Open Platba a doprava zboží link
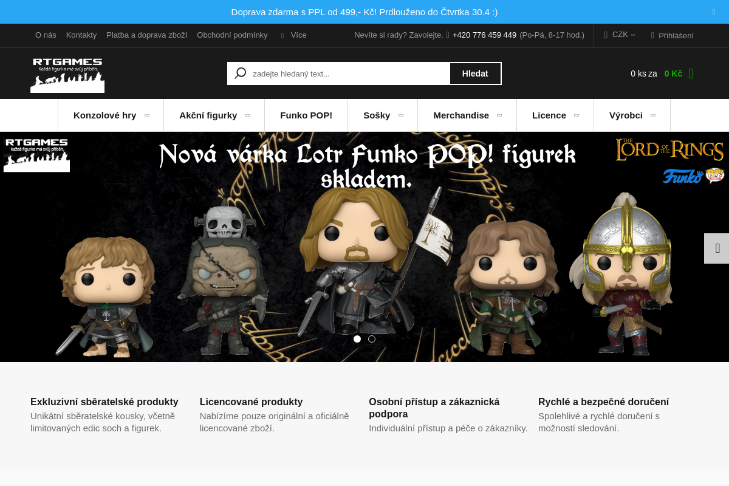The width and height of the screenshot is (729, 486). 147,35
